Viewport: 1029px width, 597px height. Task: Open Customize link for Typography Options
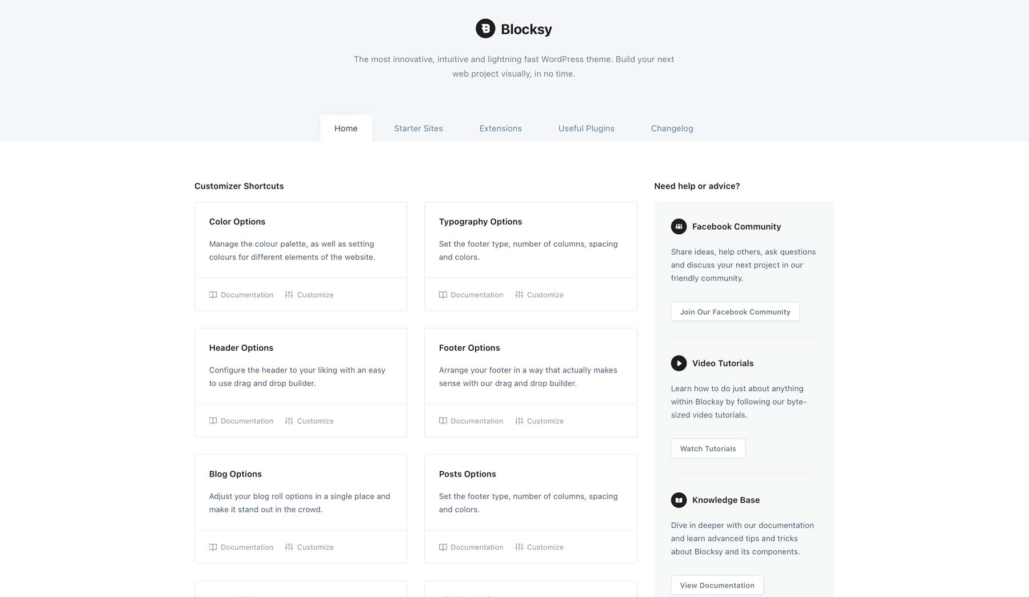(x=539, y=295)
